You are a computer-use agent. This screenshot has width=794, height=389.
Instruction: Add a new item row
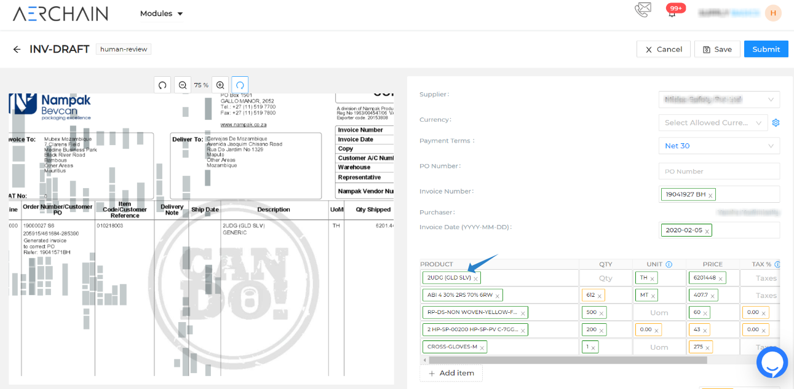click(451, 373)
